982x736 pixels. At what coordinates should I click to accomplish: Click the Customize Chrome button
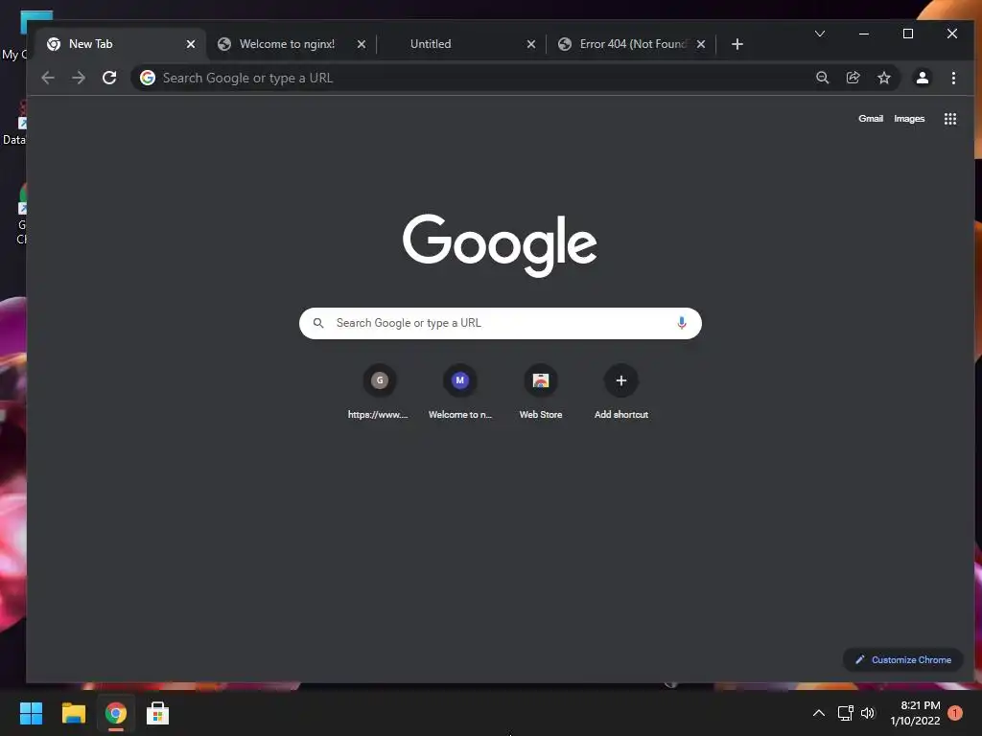point(903,659)
